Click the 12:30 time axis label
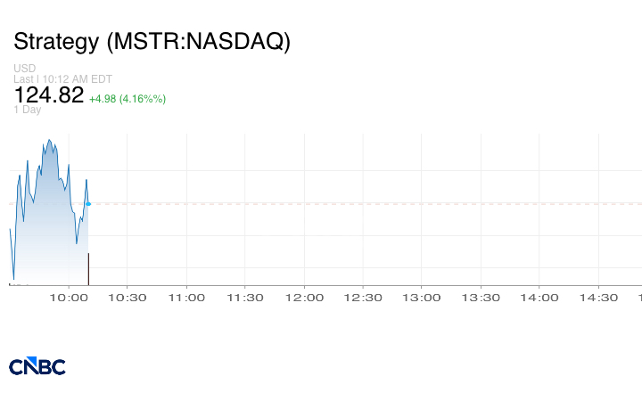 point(363,298)
